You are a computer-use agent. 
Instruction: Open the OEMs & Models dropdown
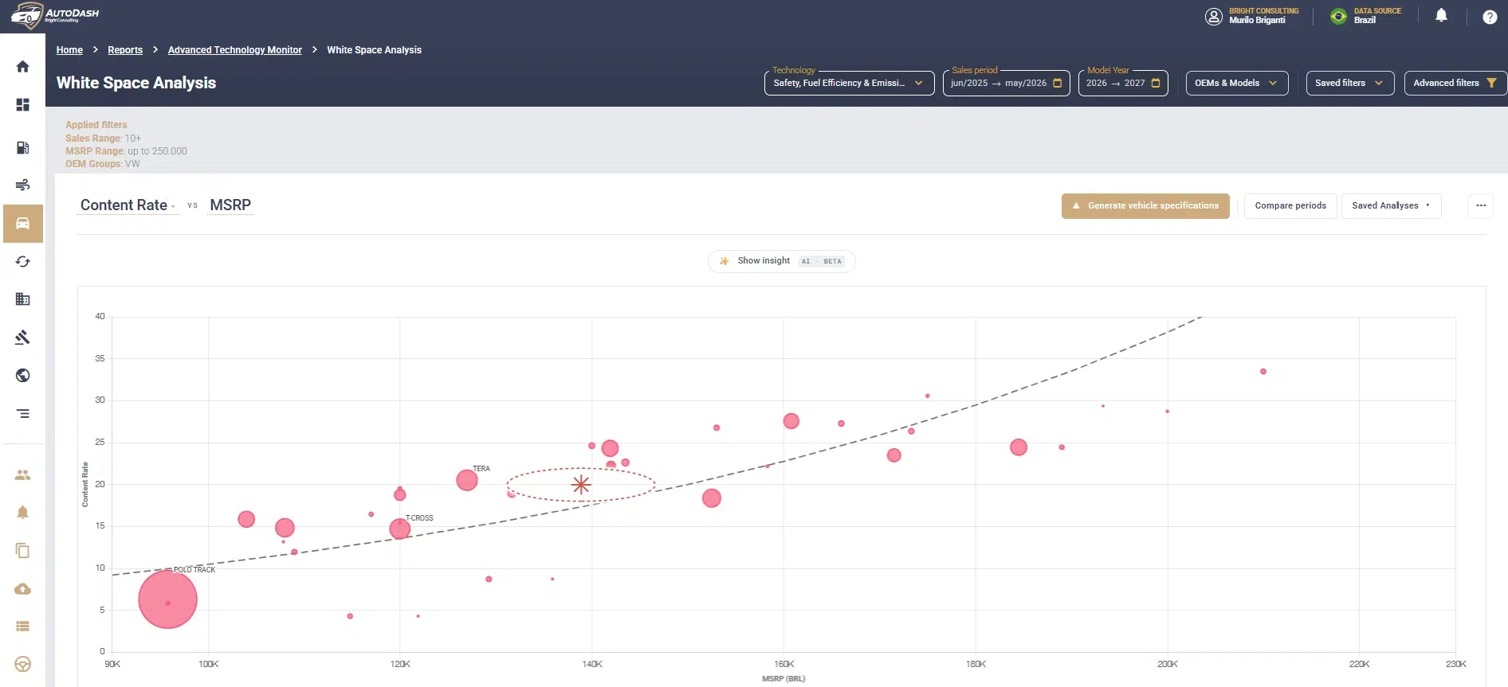click(1236, 83)
